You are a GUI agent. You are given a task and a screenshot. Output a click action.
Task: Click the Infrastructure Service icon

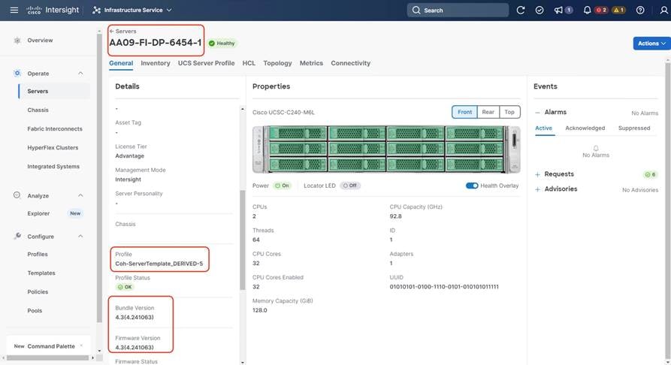(x=96, y=10)
